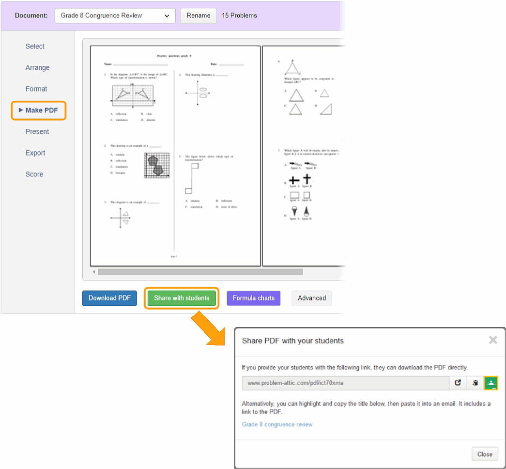Go to the Select step
Viewport: 506px width, 469px height.
click(x=35, y=47)
